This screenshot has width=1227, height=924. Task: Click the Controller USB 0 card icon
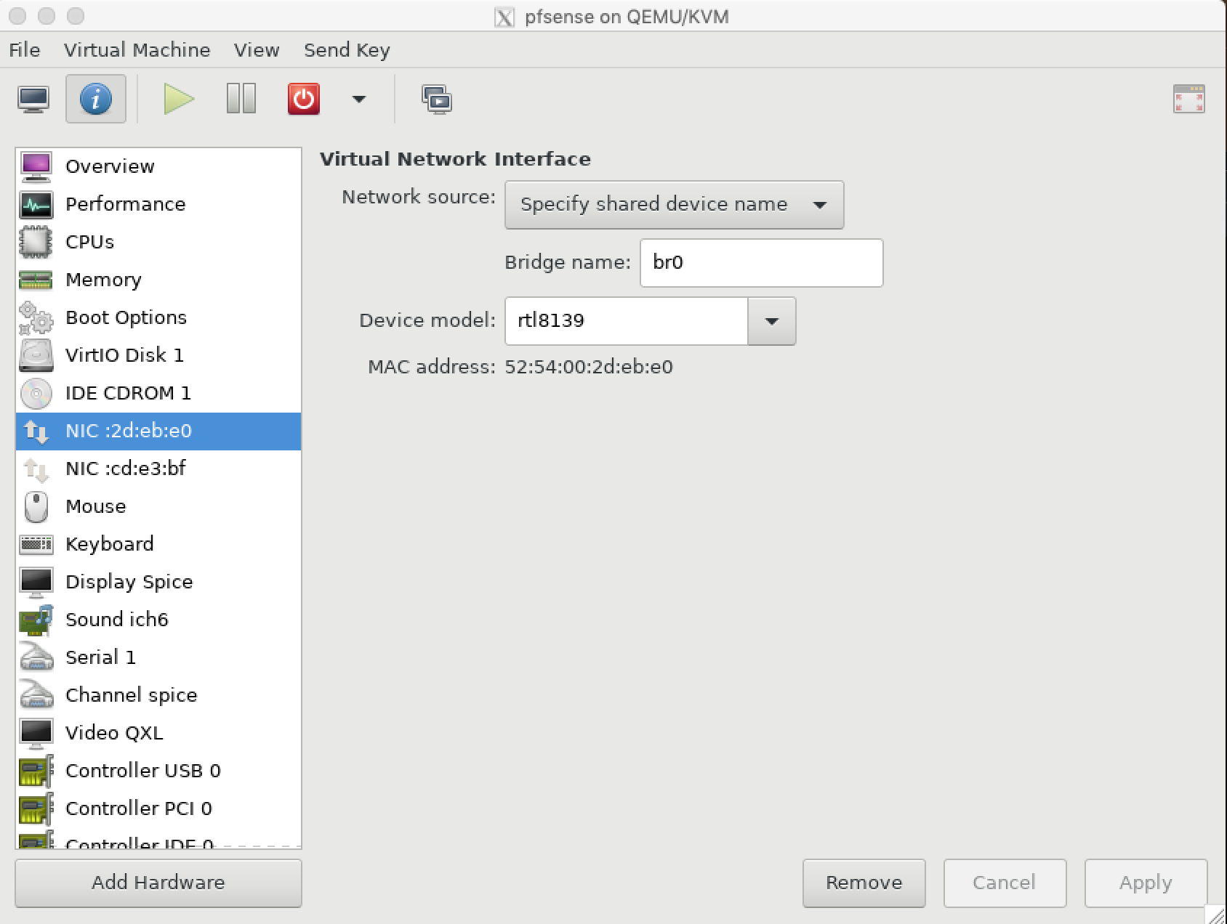[36, 771]
